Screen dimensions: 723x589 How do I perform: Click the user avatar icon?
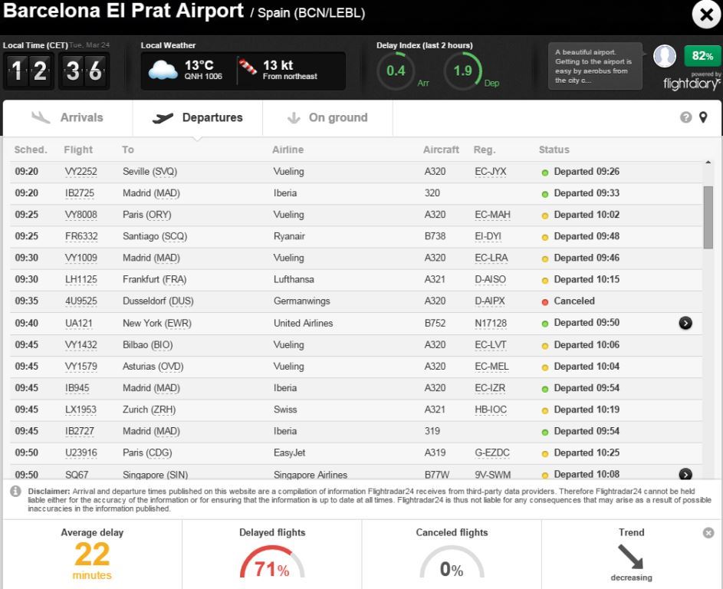665,56
